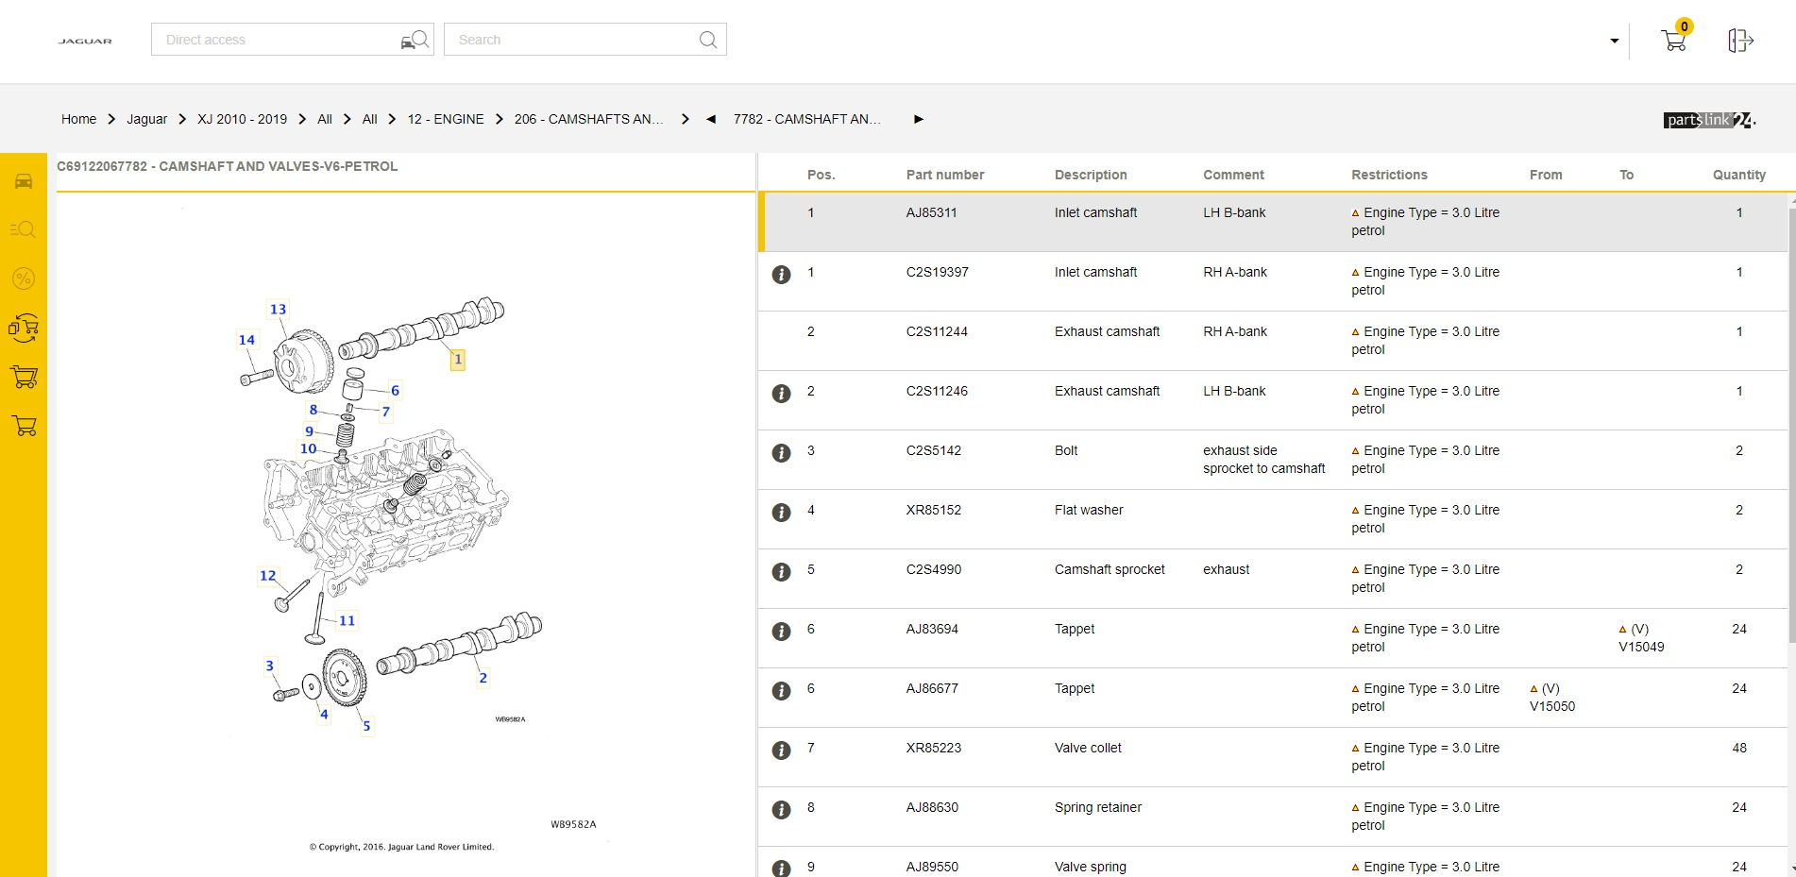
Task: Click the sidebar list search icon
Action: (24, 229)
